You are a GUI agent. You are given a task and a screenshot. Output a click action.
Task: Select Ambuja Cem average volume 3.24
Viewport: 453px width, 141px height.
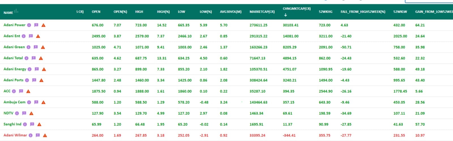pos(224,102)
